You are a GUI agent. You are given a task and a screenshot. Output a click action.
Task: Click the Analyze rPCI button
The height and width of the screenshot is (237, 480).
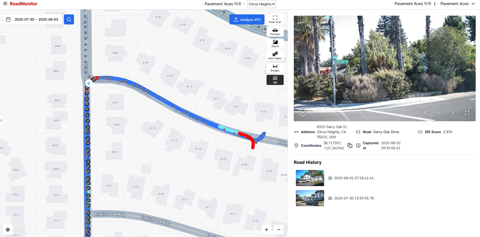coord(247,19)
